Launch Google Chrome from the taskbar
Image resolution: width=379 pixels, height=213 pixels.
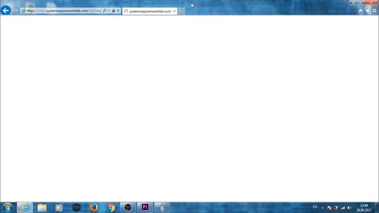tap(111, 208)
